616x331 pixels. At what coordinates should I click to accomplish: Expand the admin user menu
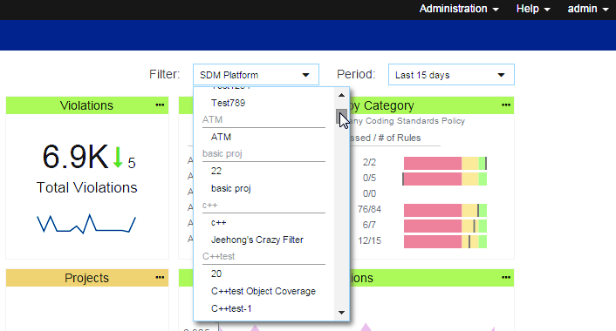(588, 9)
